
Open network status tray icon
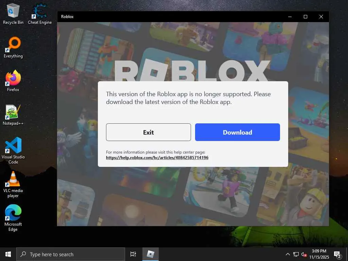296,254
